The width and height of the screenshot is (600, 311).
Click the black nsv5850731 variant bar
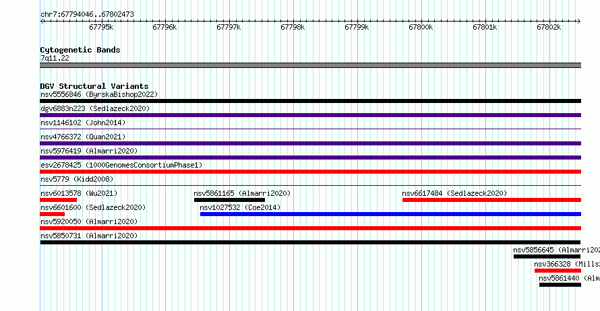point(310,242)
